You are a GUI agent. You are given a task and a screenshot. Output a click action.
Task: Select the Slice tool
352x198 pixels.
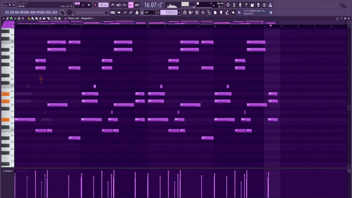point(48,18)
